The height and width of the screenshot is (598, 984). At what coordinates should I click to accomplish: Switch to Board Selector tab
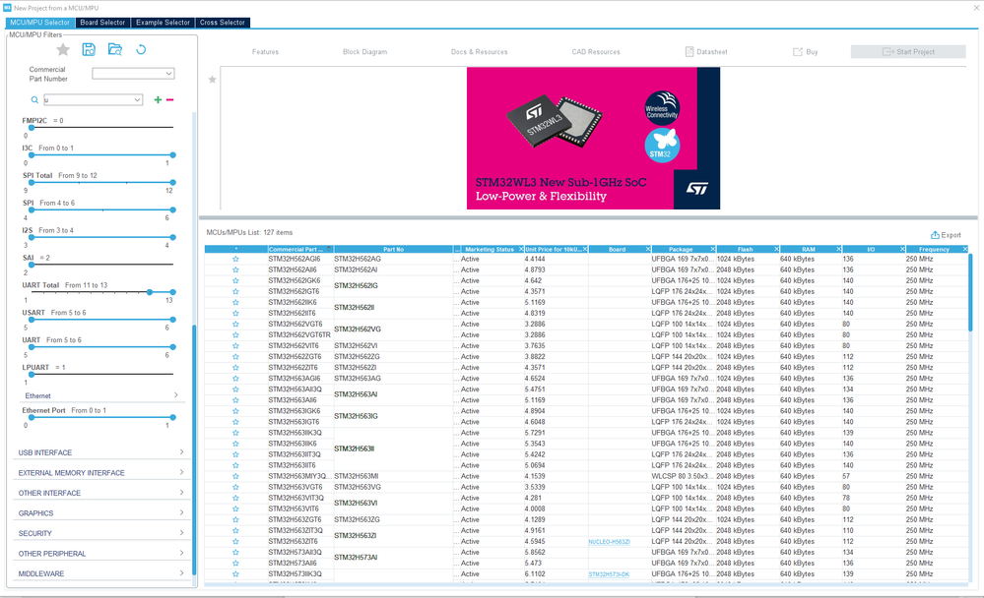tap(102, 23)
